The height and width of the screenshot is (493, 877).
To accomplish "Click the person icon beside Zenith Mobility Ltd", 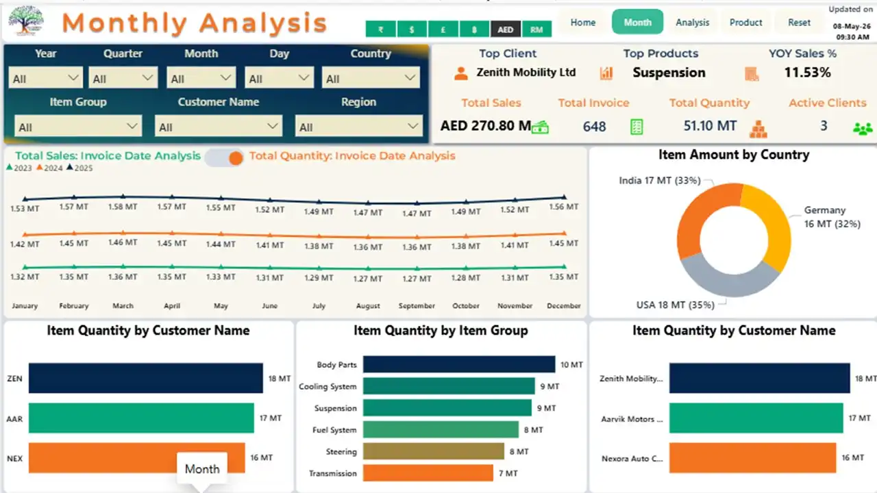I will [x=461, y=73].
